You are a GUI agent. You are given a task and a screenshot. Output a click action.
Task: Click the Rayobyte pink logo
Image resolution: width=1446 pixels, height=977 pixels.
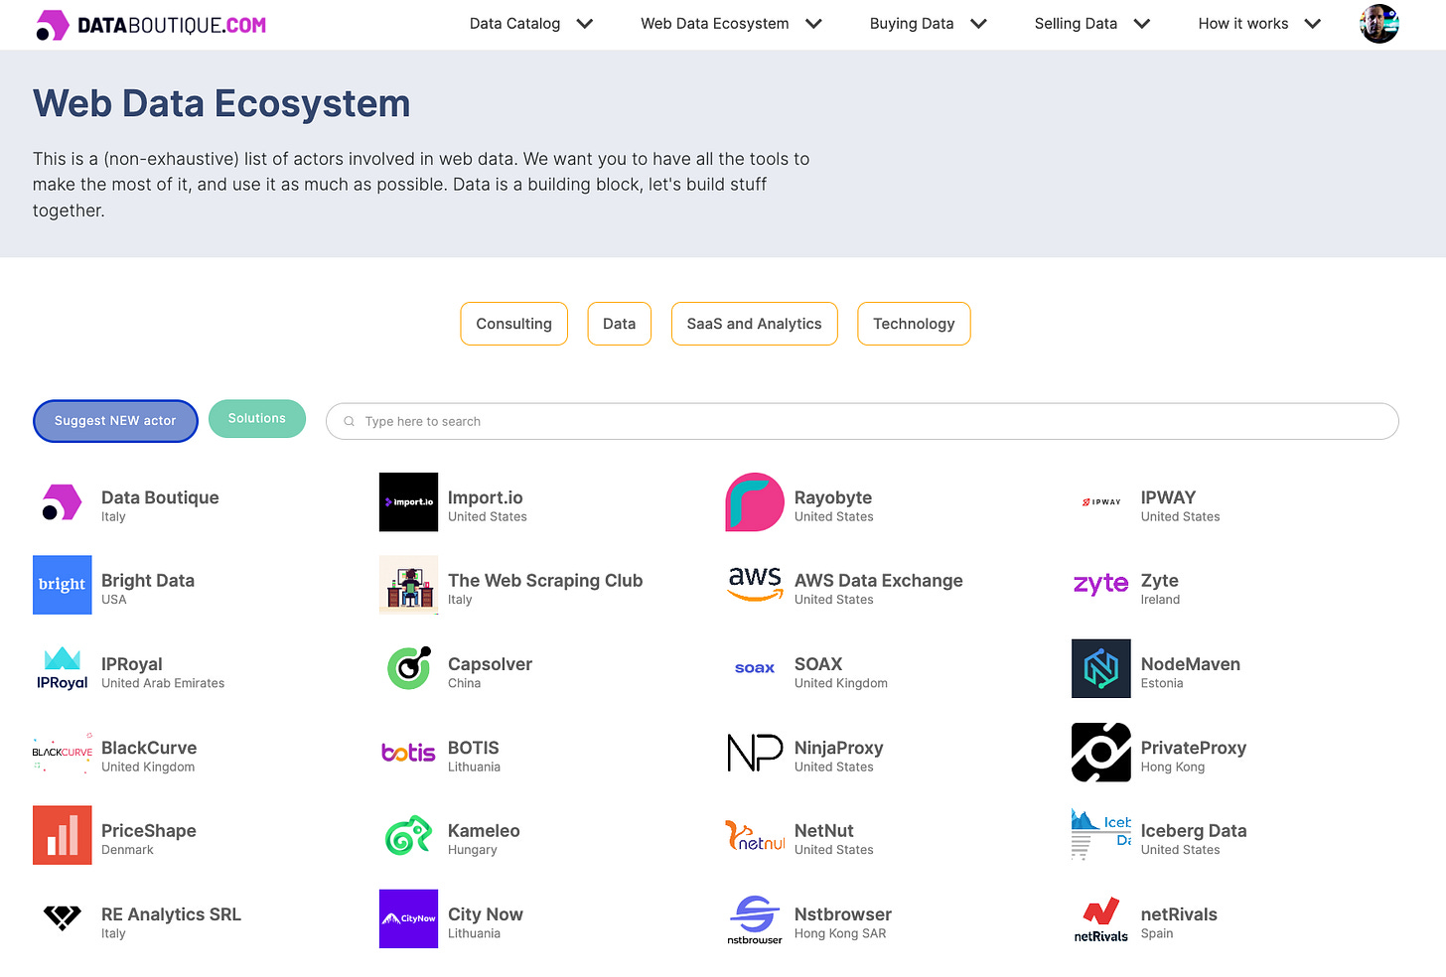(755, 502)
